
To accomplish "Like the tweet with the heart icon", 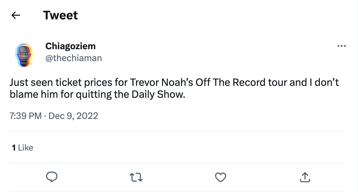I will 220,177.
